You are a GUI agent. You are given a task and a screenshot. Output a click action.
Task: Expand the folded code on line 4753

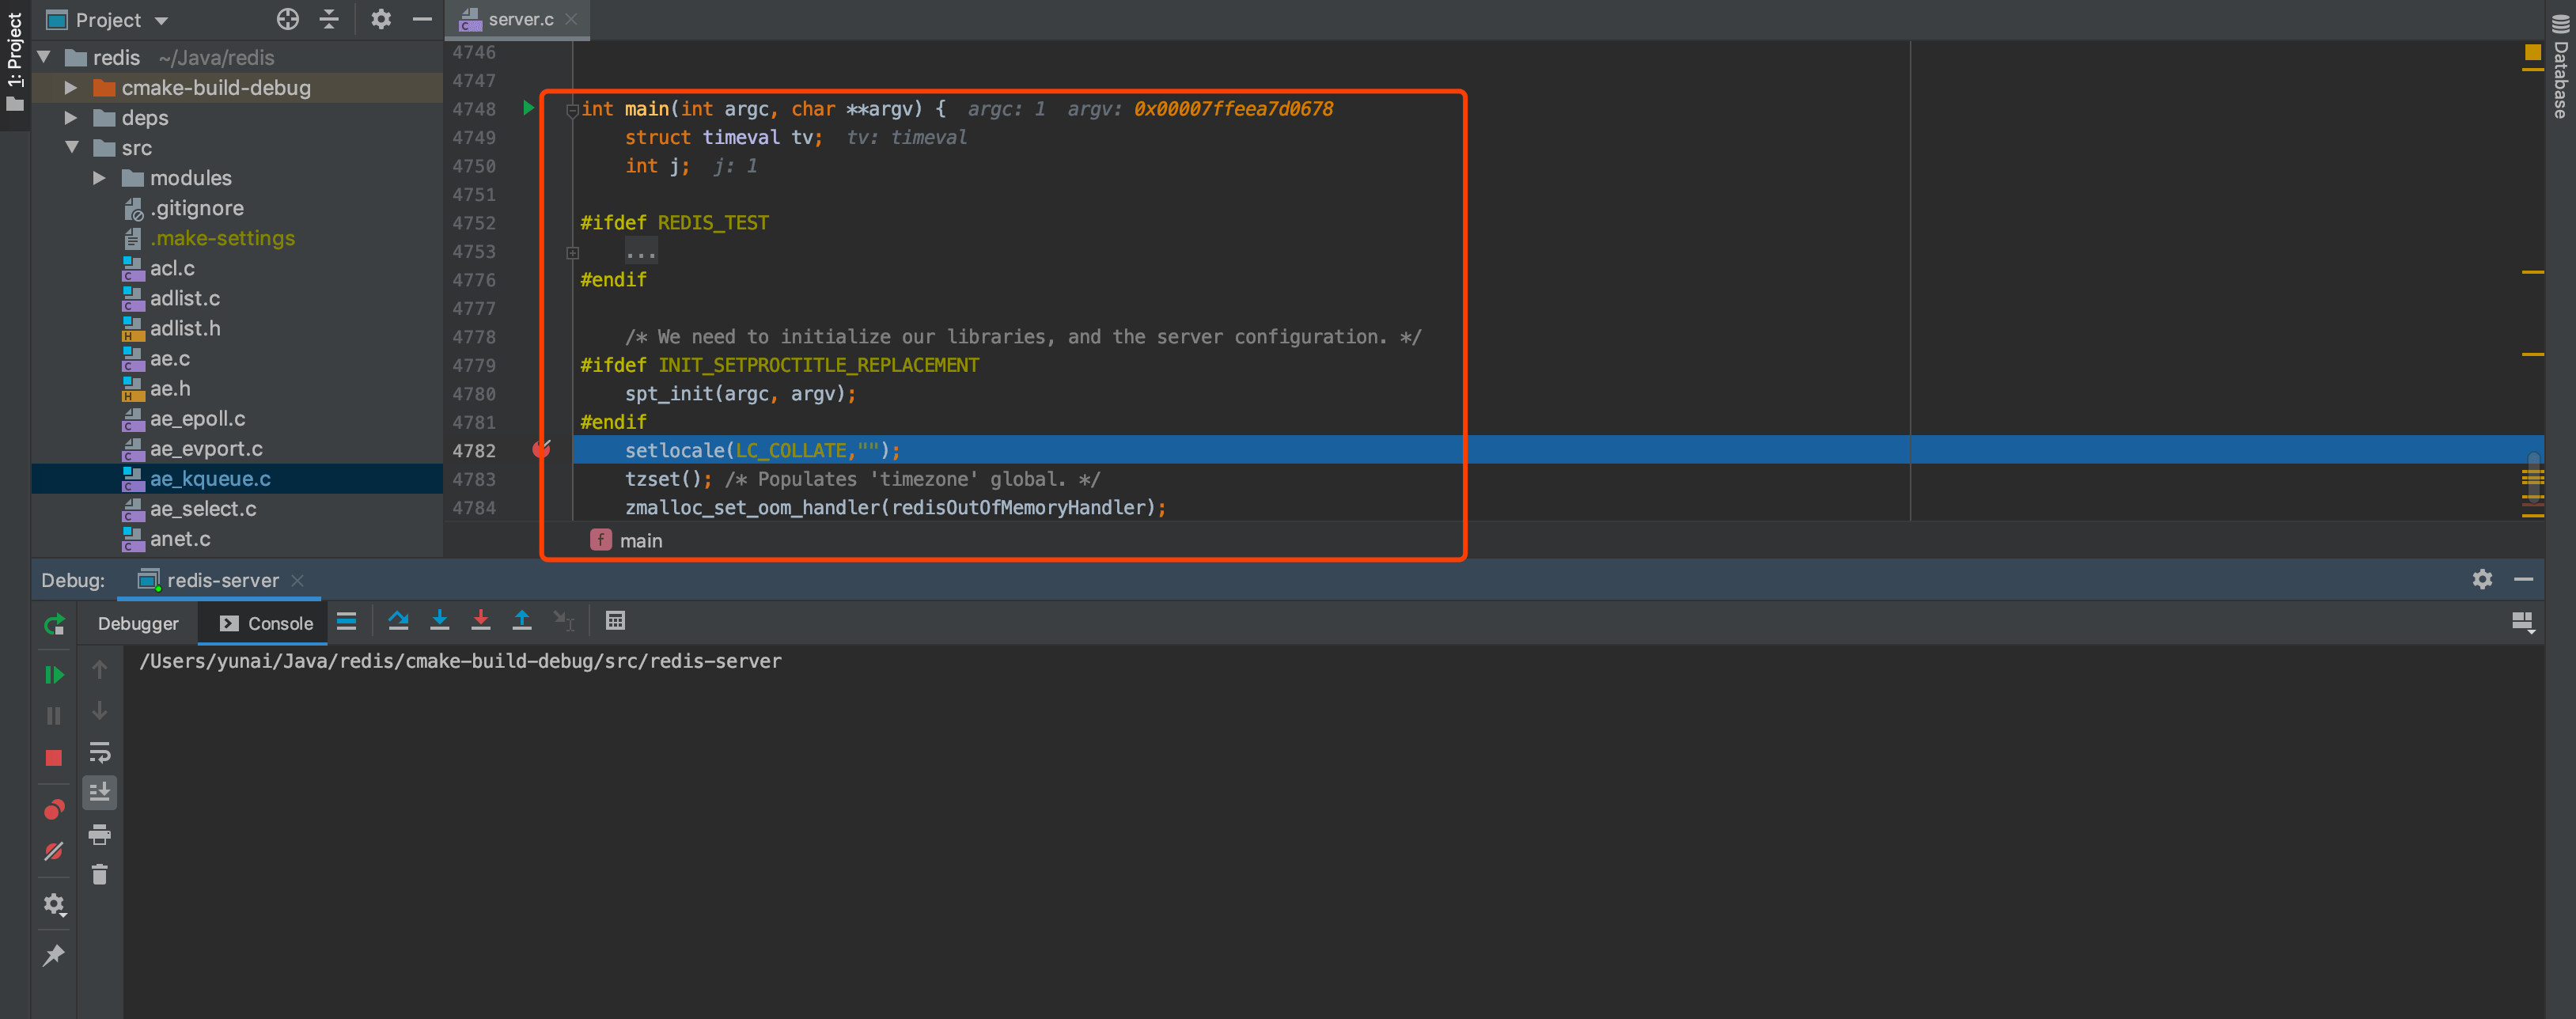point(573,252)
